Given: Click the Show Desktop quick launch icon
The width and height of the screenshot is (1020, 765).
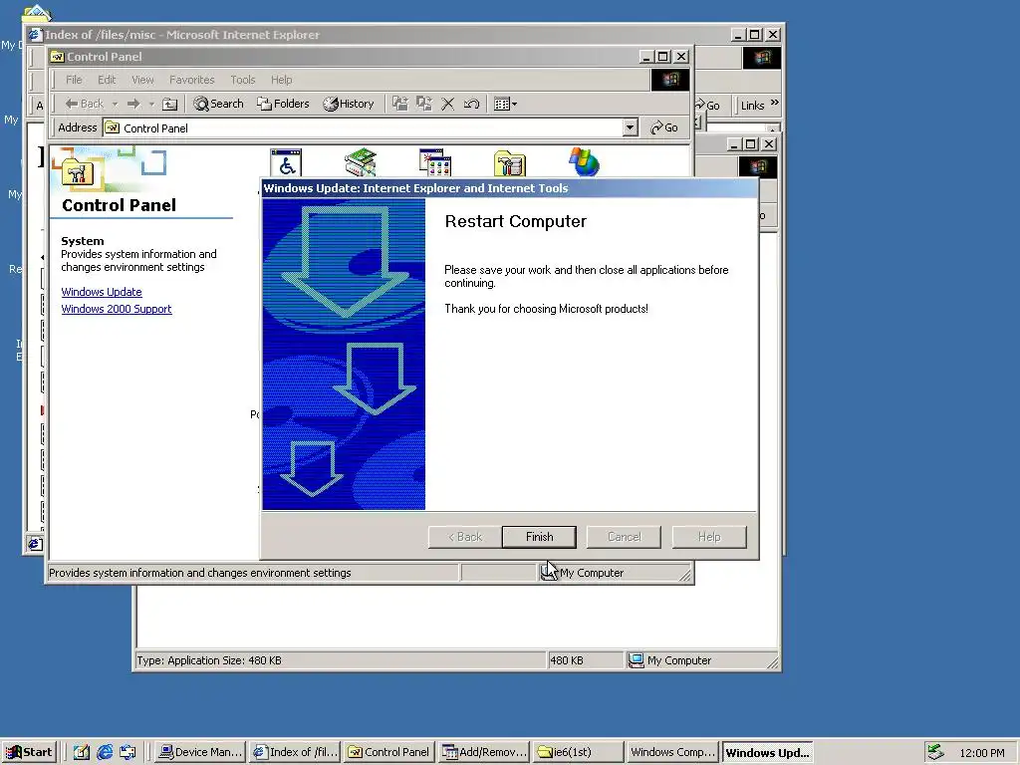Looking at the screenshot, I should coord(82,752).
